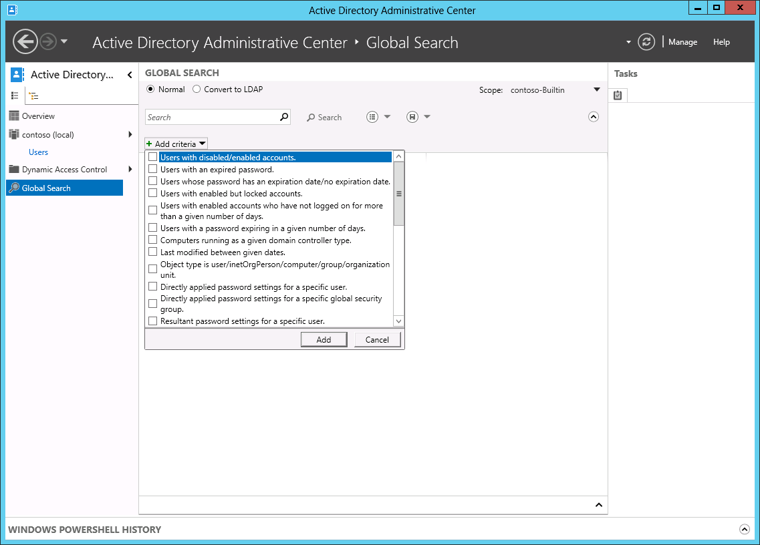Open Overview in the navigation pane

38,116
